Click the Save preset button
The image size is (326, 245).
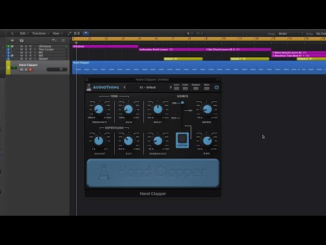[x=177, y=87]
